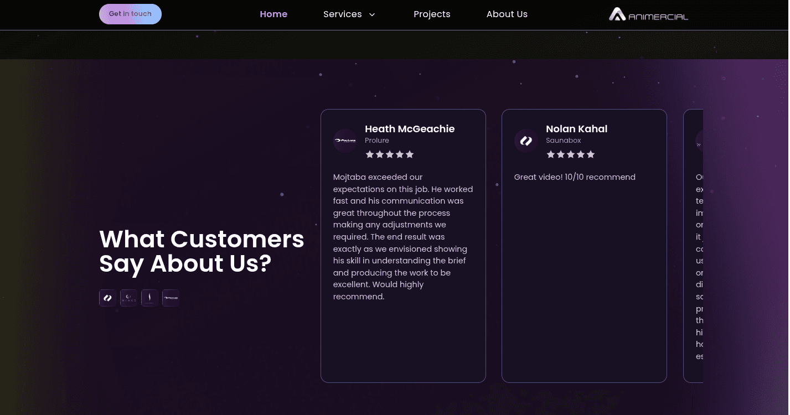The image size is (790, 415).
Task: Navigate to About Us
Action: pos(507,14)
